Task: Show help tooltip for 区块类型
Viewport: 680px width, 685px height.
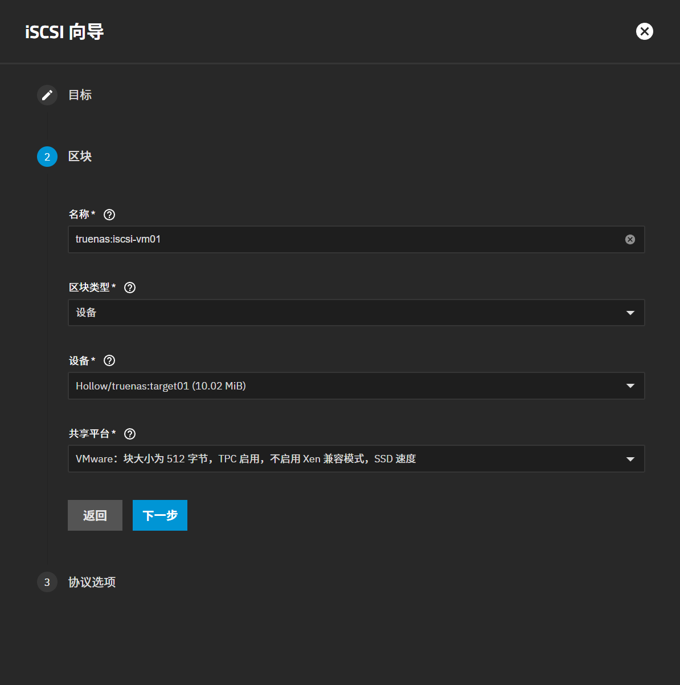Action: pos(130,288)
